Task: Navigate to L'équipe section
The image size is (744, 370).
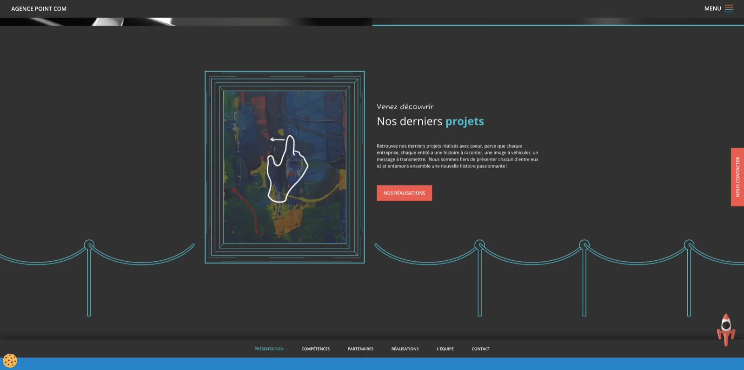Action: (445, 349)
